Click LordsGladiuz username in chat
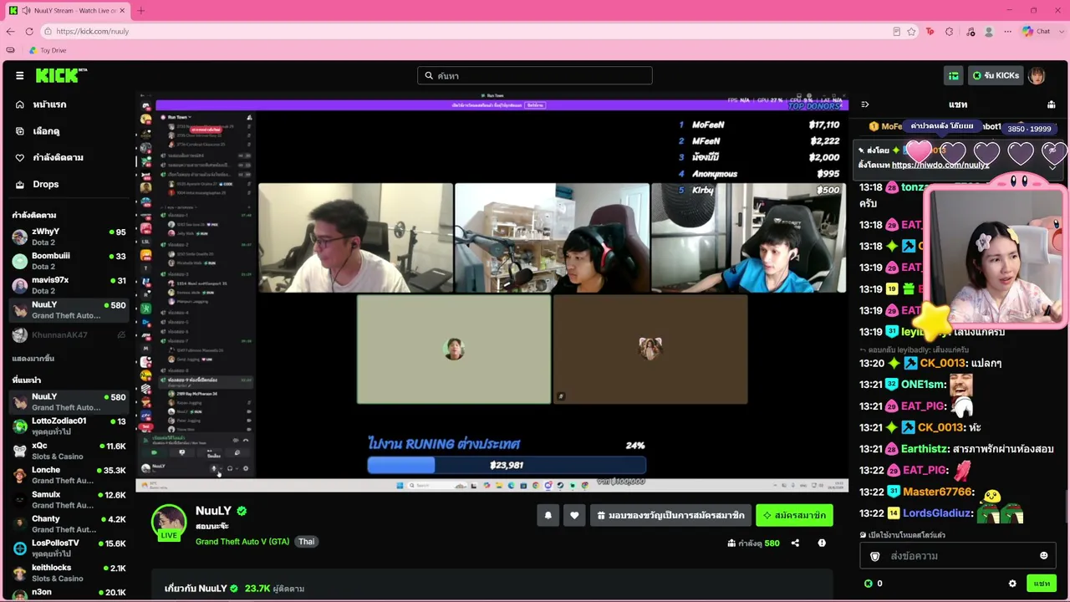The image size is (1070, 602). (x=937, y=513)
